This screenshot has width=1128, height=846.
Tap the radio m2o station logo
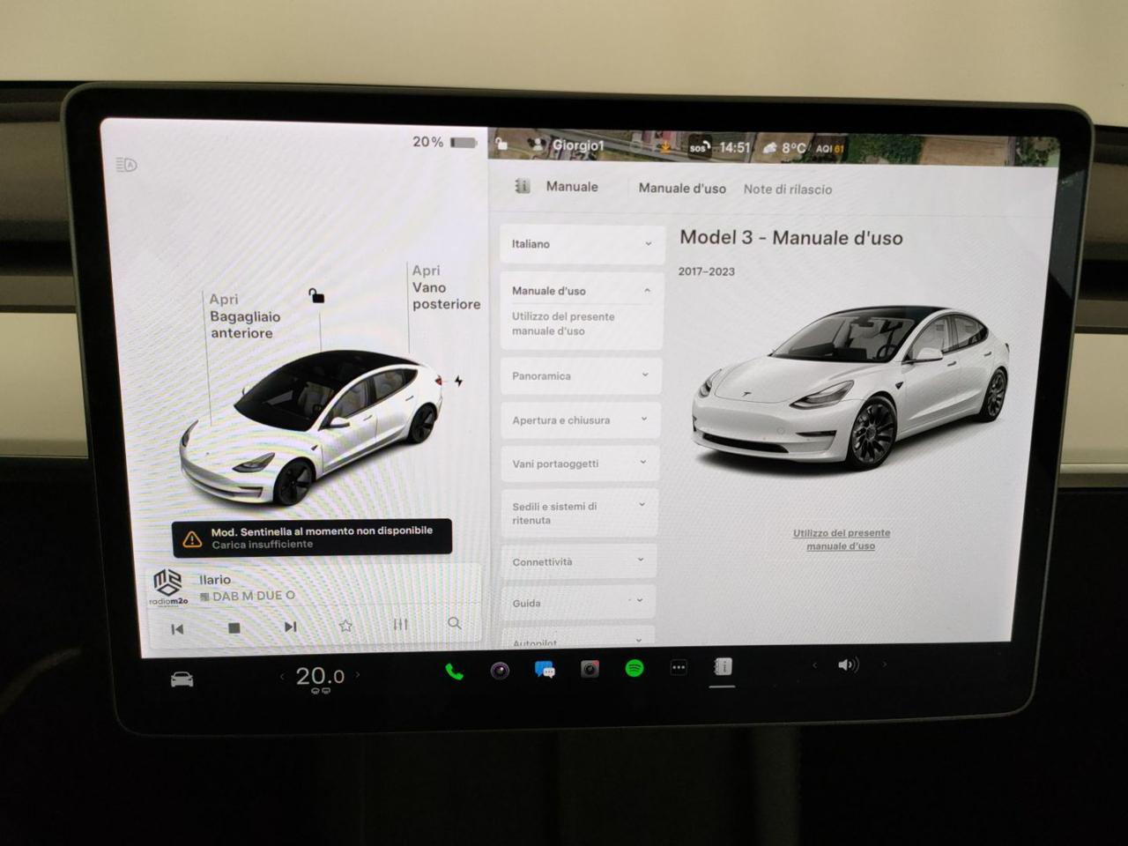[x=167, y=587]
